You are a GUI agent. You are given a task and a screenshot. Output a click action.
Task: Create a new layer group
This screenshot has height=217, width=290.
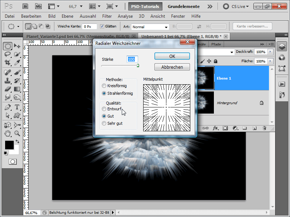245,128
